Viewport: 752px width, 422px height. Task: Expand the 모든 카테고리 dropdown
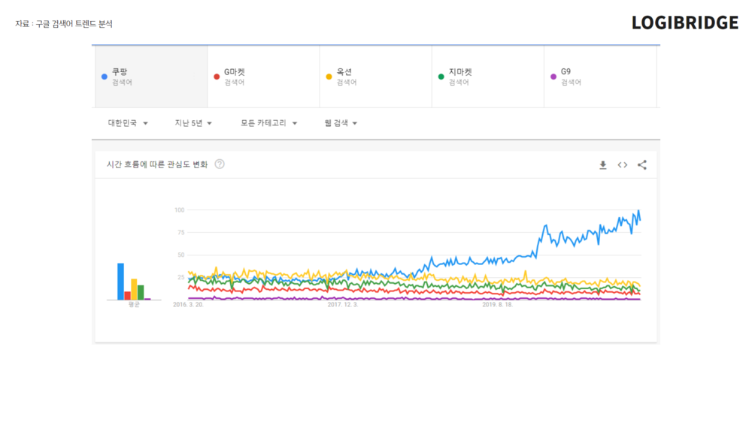(x=268, y=123)
